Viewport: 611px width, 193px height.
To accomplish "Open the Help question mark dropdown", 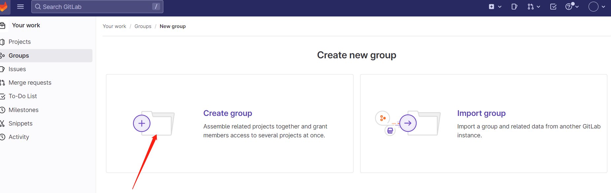I will tap(572, 7).
